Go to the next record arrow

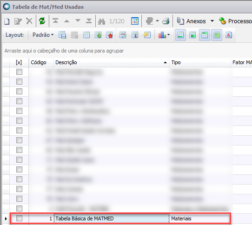(x=78, y=21)
